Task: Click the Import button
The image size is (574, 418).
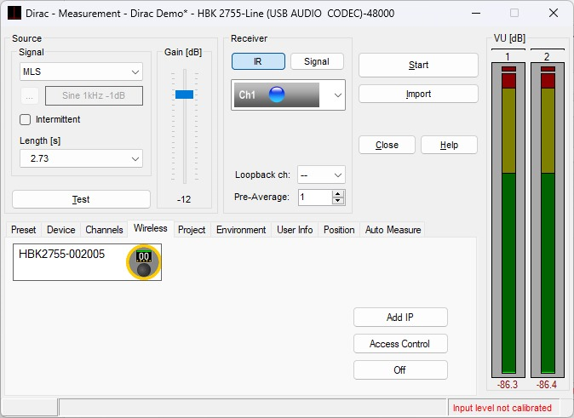Action: (x=418, y=94)
